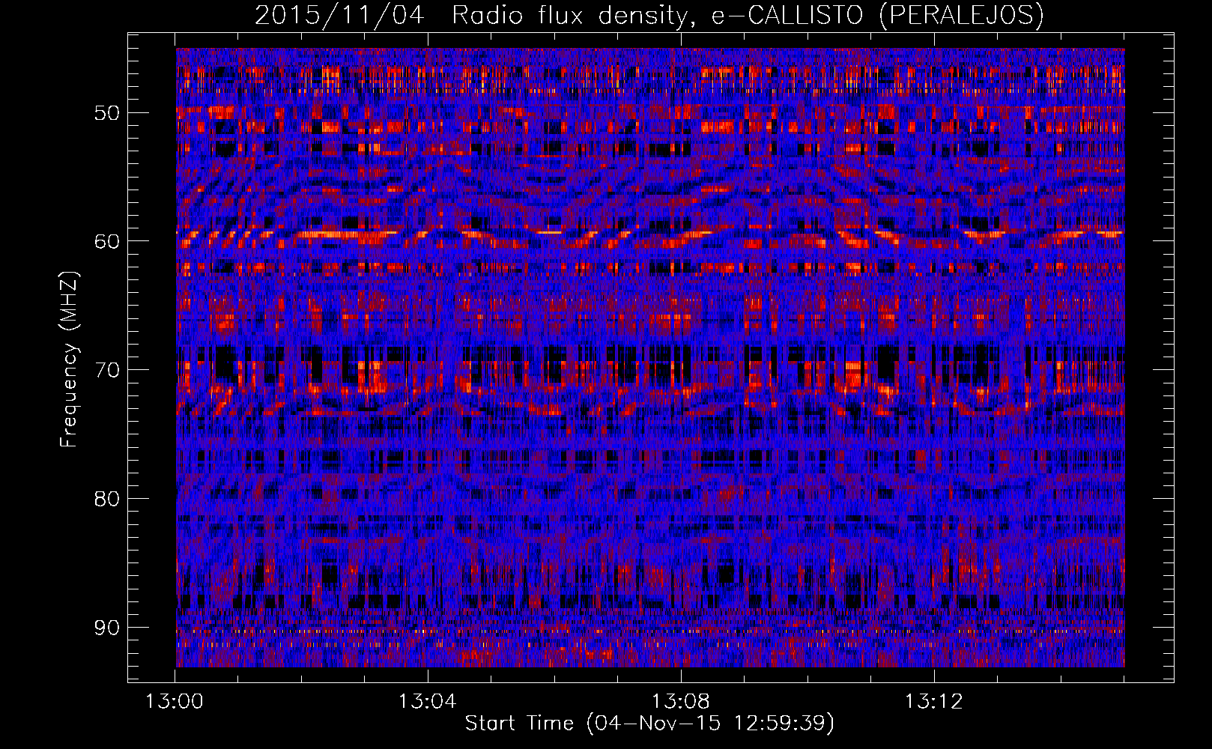Click the 13:08 time tick label

click(680, 702)
